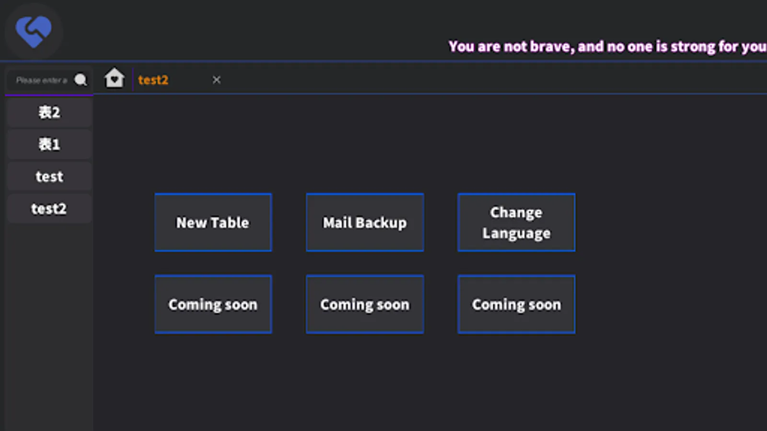Viewport: 767px width, 431px height.
Task: Select 表1 from the sidebar
Action: [x=48, y=144]
